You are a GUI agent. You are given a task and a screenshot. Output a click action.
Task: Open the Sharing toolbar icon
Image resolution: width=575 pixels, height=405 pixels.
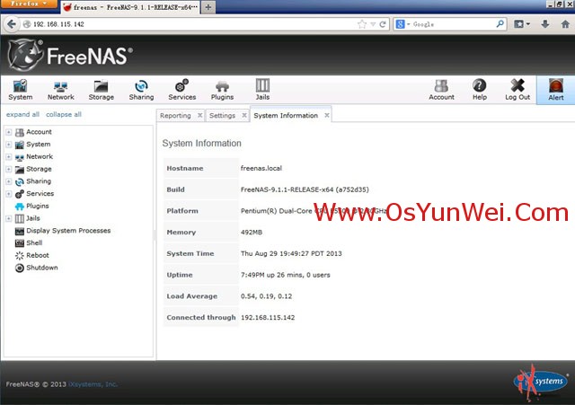click(x=141, y=90)
